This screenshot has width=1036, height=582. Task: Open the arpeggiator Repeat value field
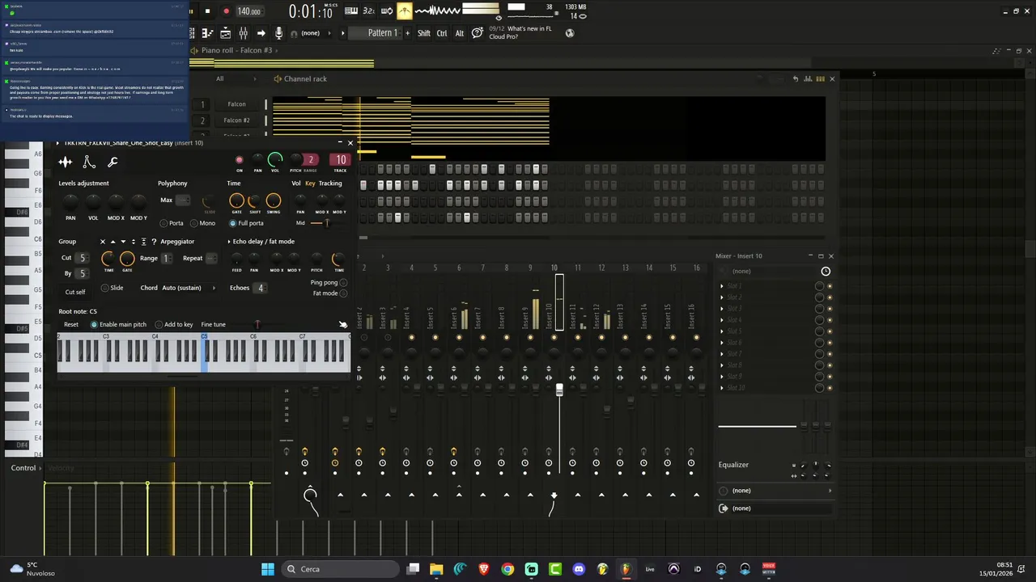pyautogui.click(x=210, y=258)
